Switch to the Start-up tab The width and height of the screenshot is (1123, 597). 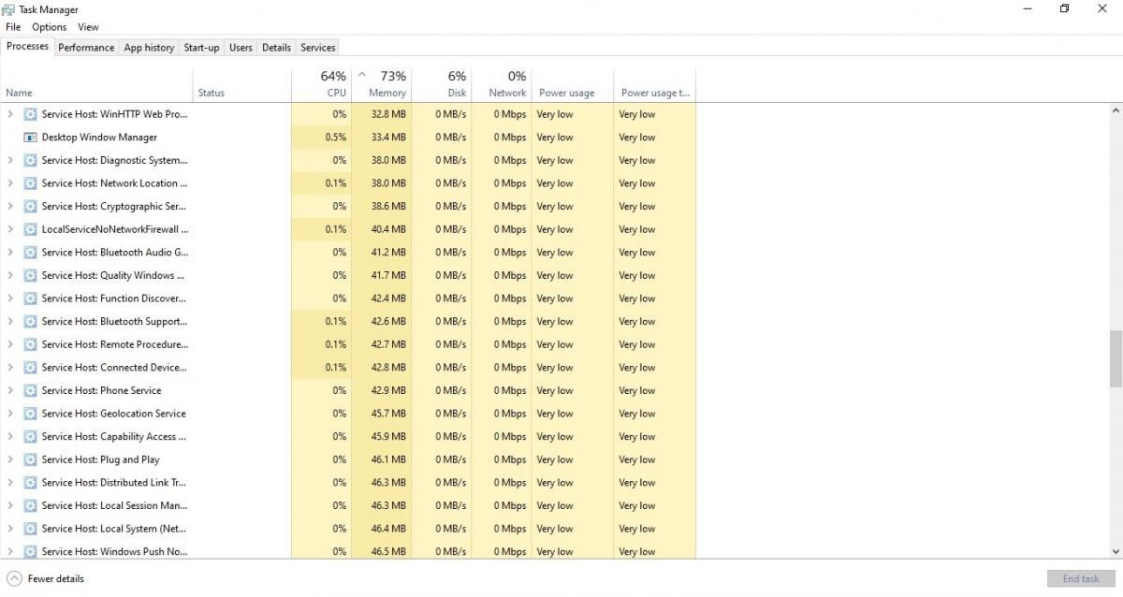(201, 48)
